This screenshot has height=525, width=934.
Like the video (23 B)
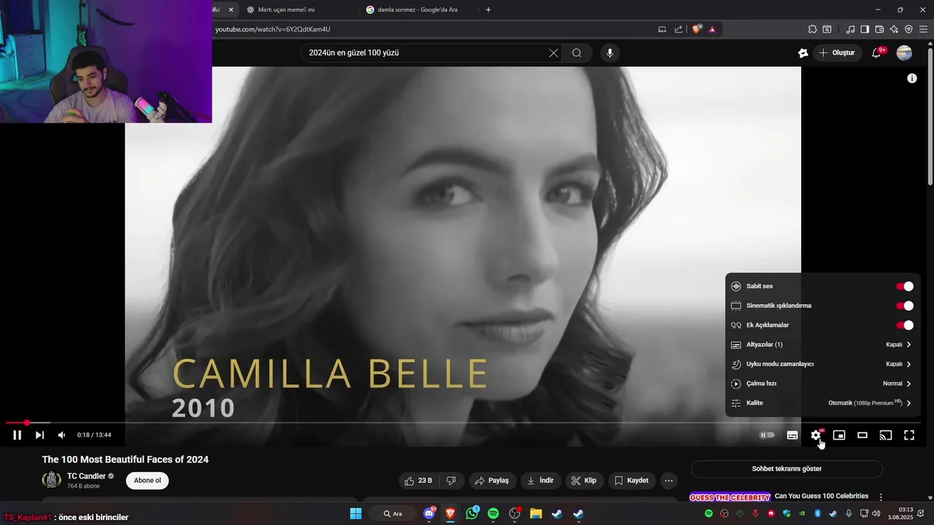[x=419, y=481]
